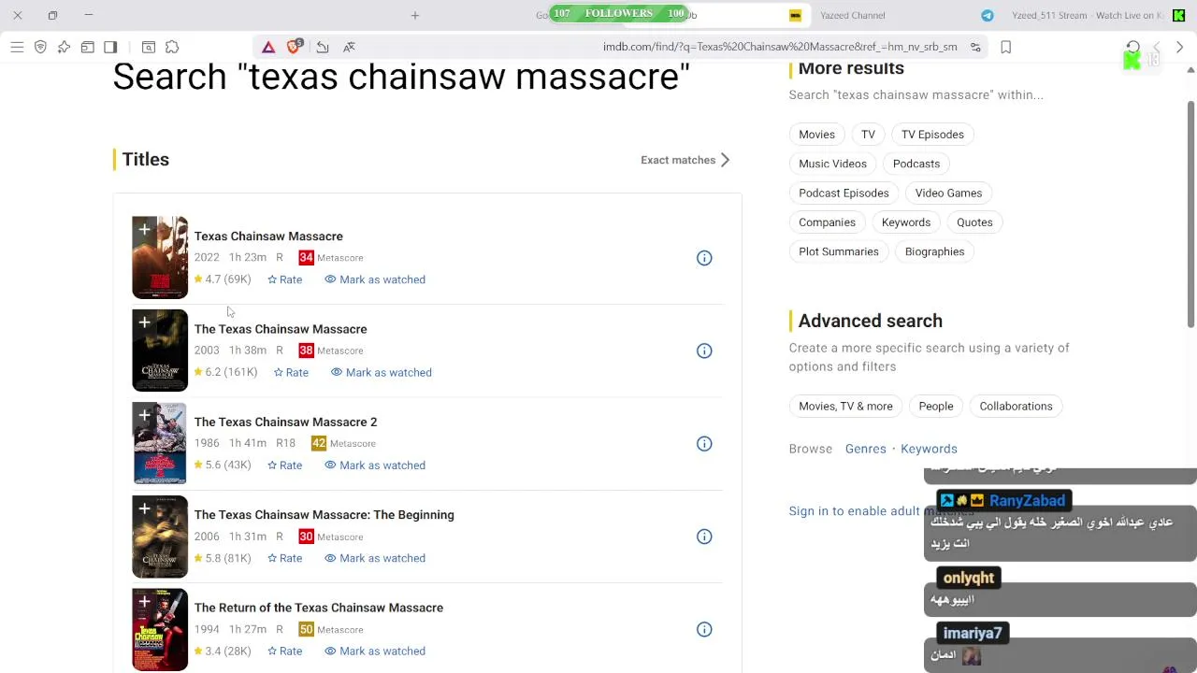Filter results by TV
This screenshot has height=673, width=1197.
[x=868, y=135]
